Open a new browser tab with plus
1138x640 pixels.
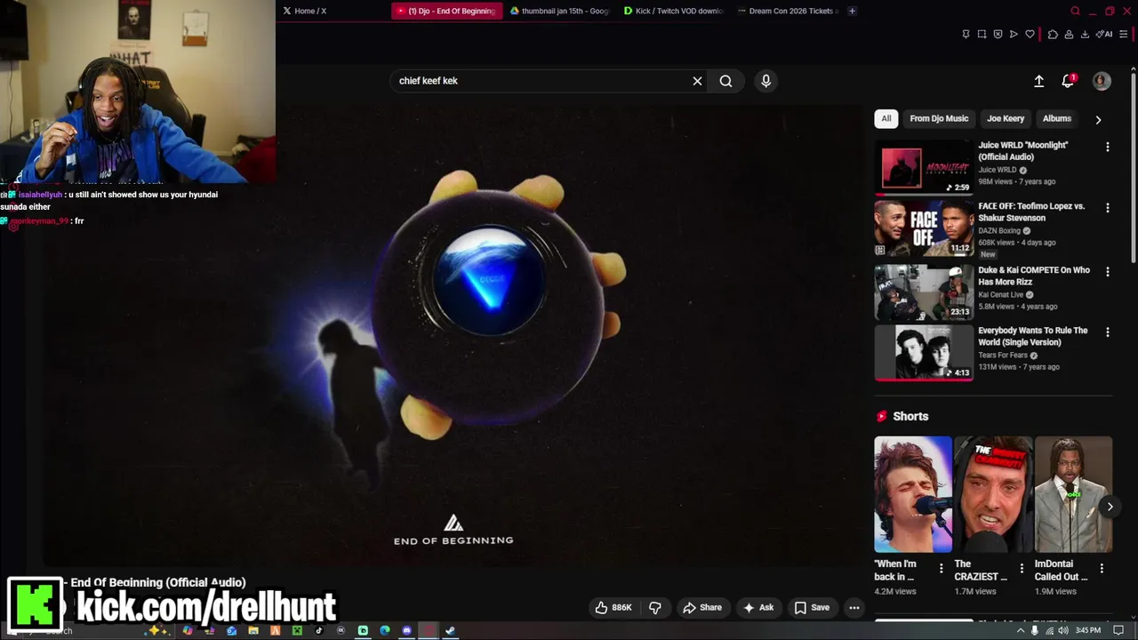point(852,11)
